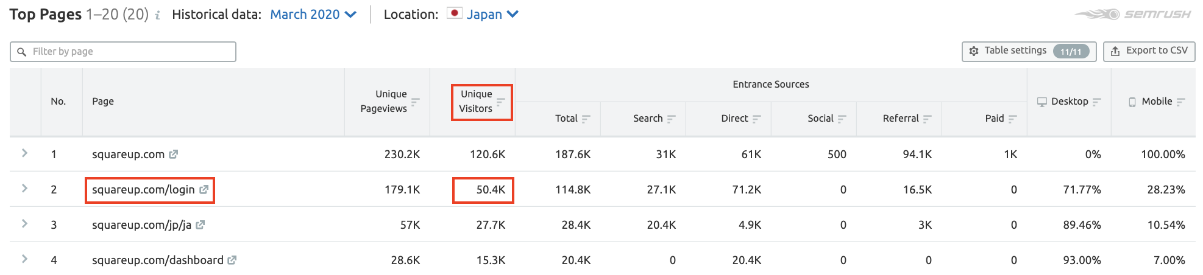1203x275 pixels.
Task: Select the 10.54% mobile value
Action: click(x=1166, y=225)
